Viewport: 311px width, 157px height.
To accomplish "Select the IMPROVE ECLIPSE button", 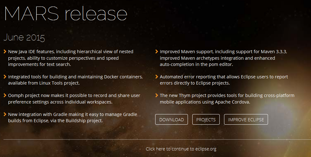I will coord(246,119).
